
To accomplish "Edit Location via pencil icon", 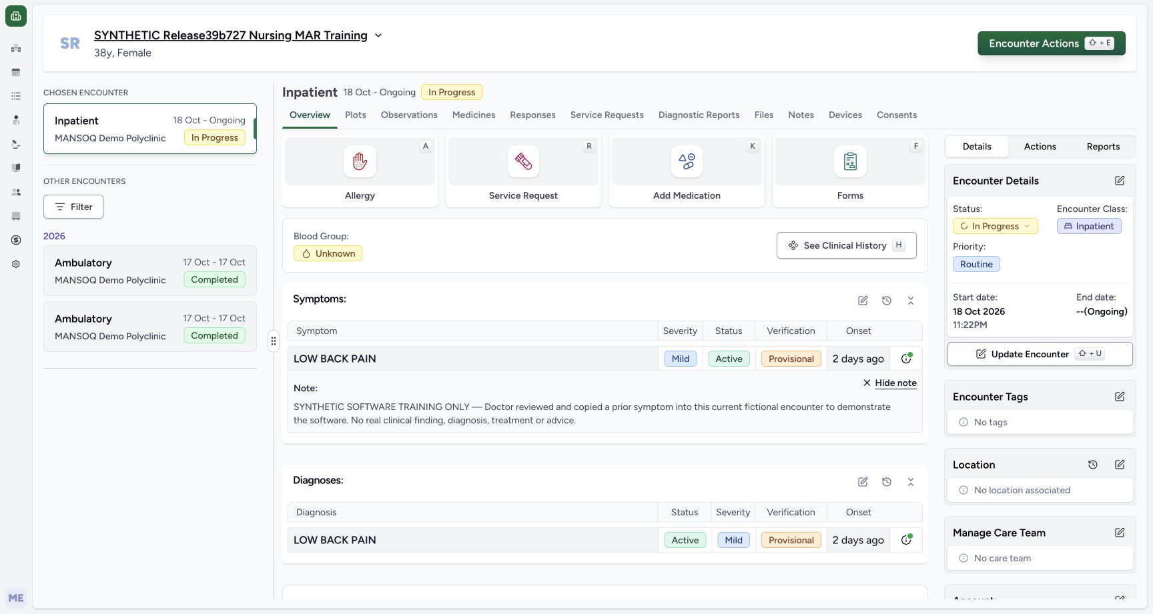I will (1120, 465).
